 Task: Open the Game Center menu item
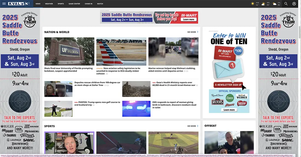(74, 4)
